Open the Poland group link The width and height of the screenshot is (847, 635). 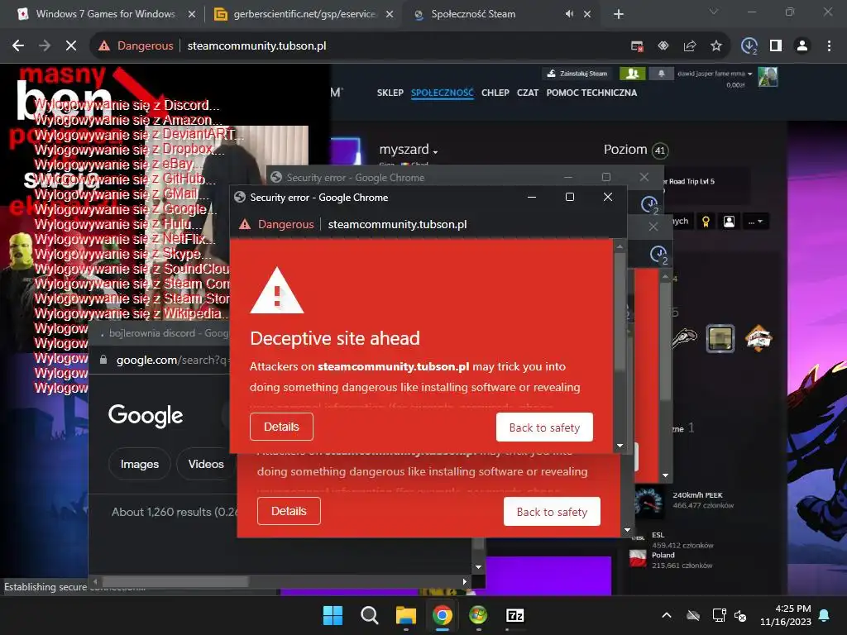coord(663,555)
